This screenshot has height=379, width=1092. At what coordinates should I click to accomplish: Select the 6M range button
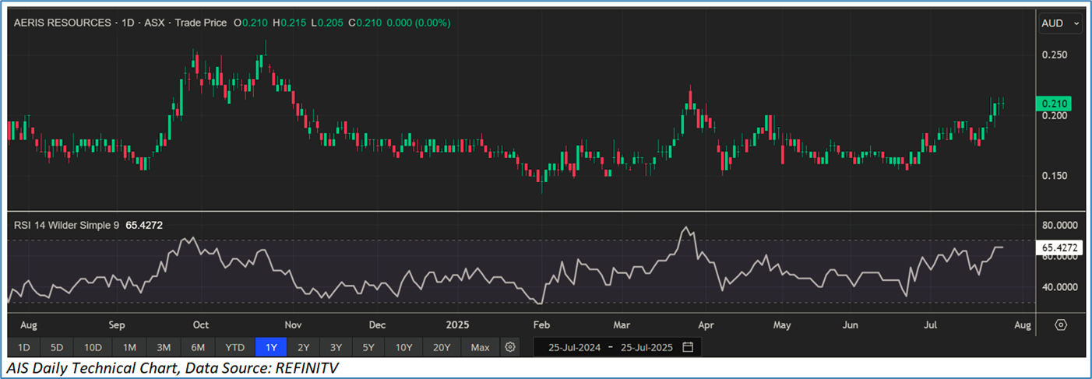point(198,346)
